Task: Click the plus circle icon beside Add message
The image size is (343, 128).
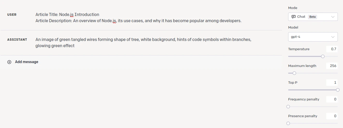Action: (9, 62)
